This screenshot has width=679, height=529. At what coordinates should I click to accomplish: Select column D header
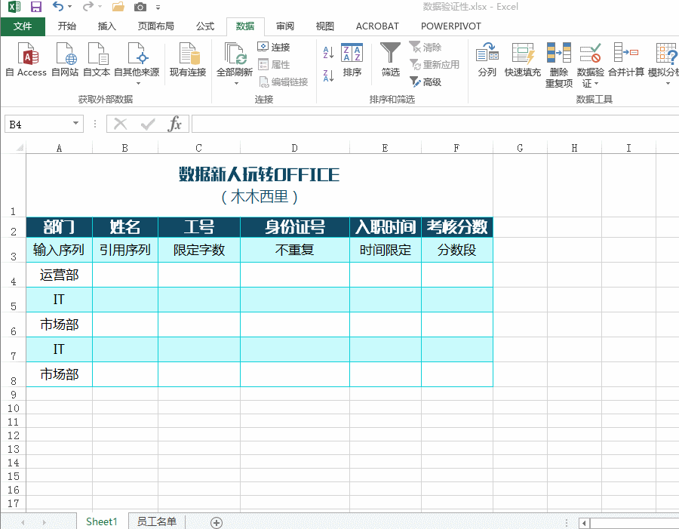pyautogui.click(x=294, y=148)
